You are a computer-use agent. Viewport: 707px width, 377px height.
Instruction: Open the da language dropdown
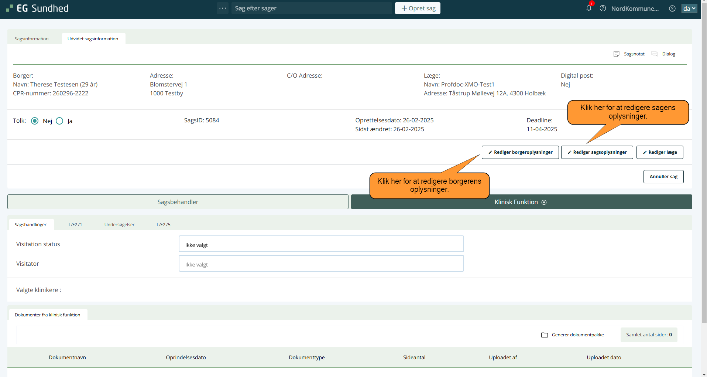click(x=689, y=8)
